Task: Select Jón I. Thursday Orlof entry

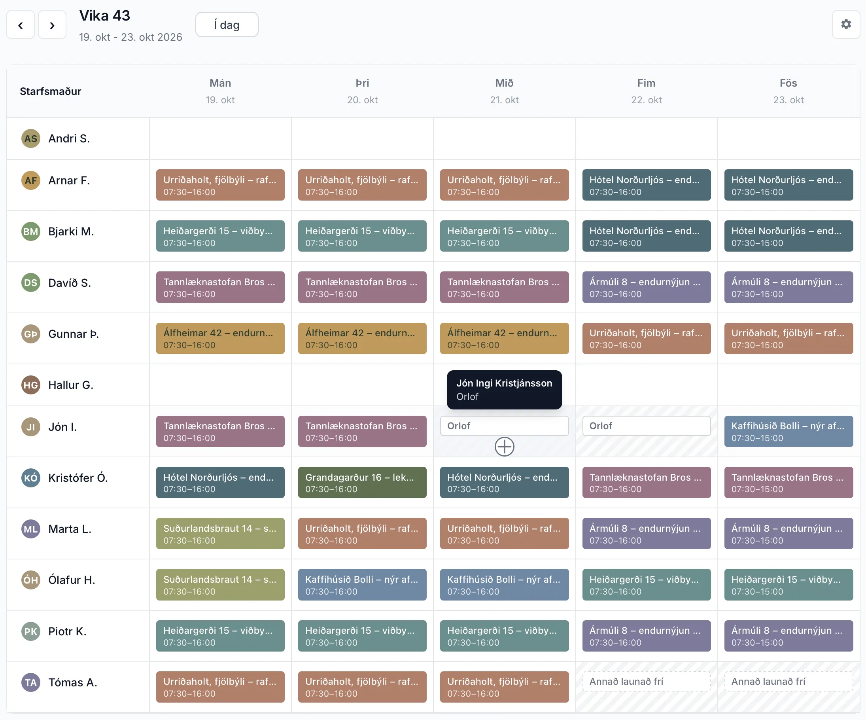Action: pos(646,426)
